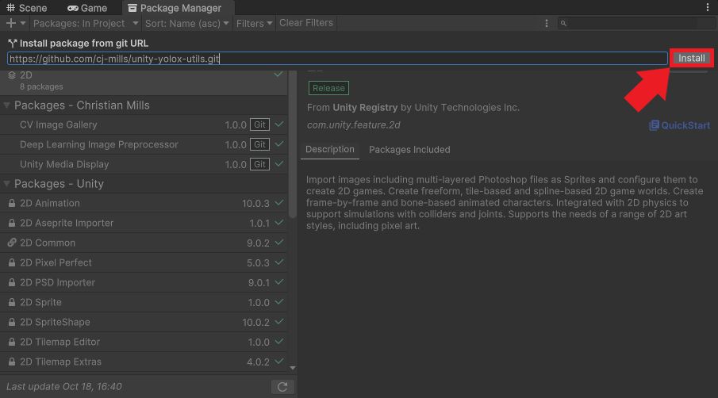Collapse the Packages - Christian Mills group
The height and width of the screenshot is (398, 718).
pos(6,105)
